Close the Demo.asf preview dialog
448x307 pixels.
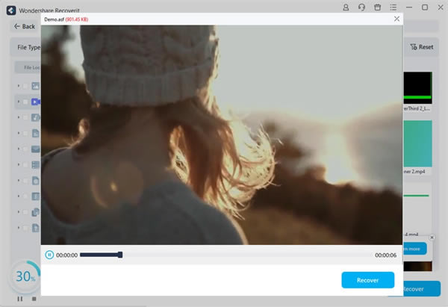click(396, 19)
